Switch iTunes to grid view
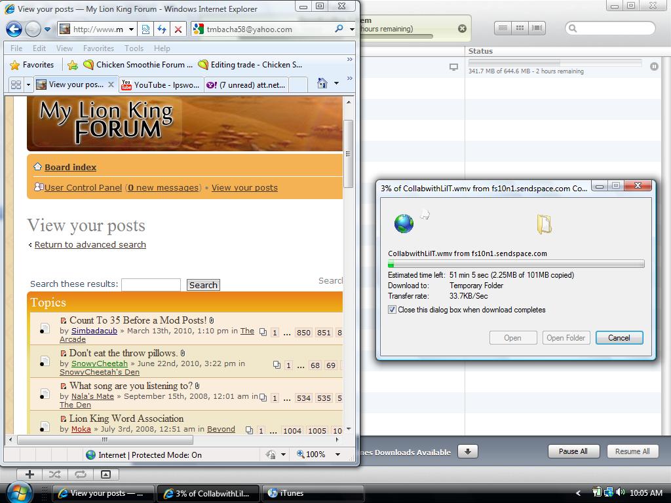The width and height of the screenshot is (671, 503). [x=520, y=28]
